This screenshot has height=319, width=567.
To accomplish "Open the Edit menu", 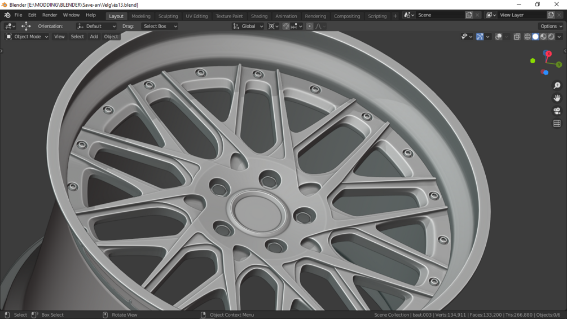I will [x=32, y=15].
